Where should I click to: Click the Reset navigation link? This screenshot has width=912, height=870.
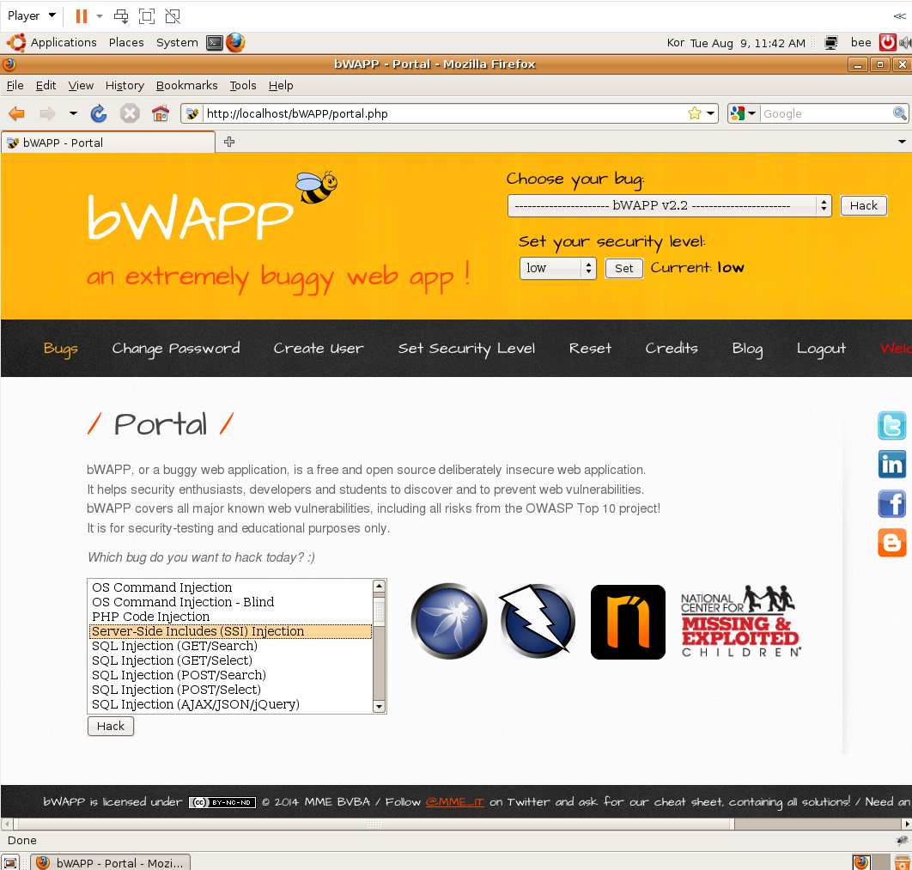pyautogui.click(x=590, y=349)
